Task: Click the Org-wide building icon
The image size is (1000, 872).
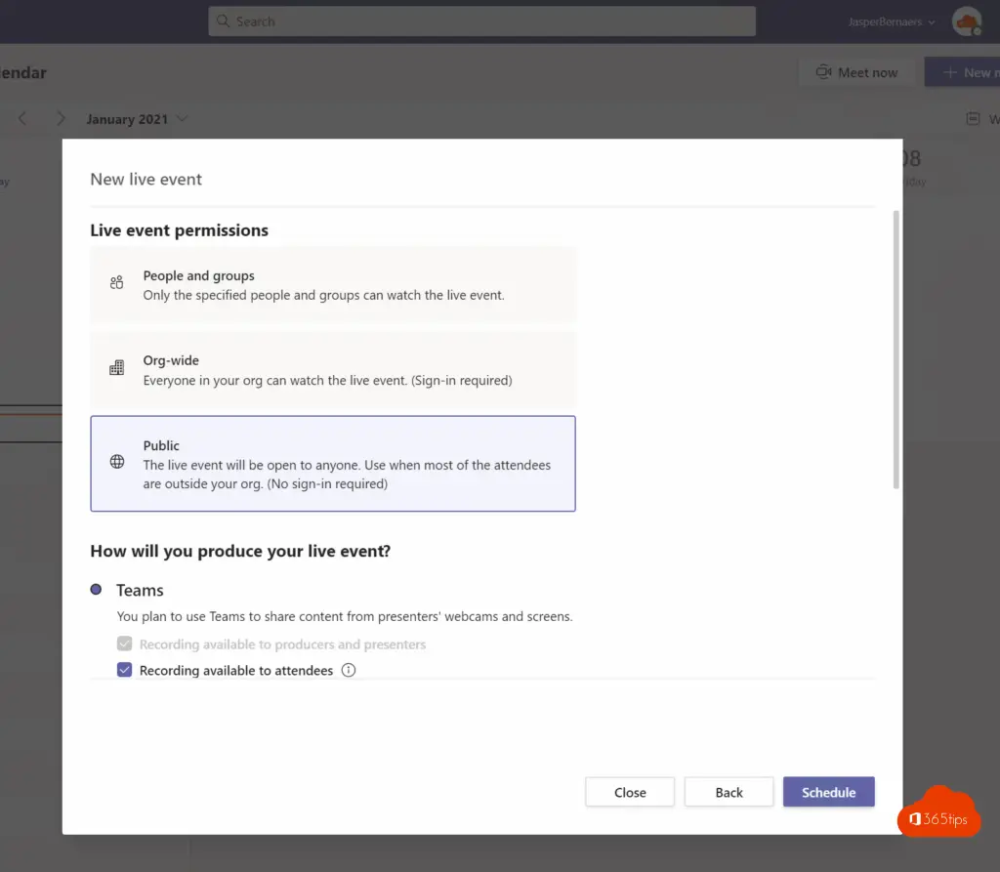Action: point(117,367)
